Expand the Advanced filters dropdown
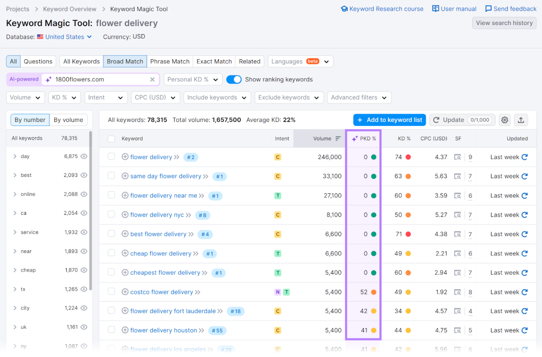The height and width of the screenshot is (357, 542). tap(359, 97)
